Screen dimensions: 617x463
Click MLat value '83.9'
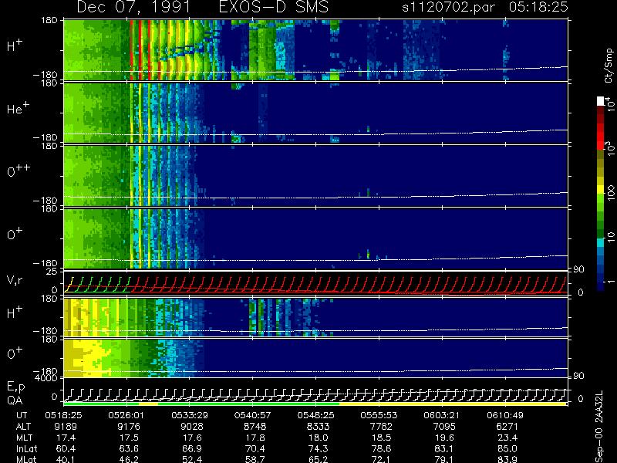(508, 459)
